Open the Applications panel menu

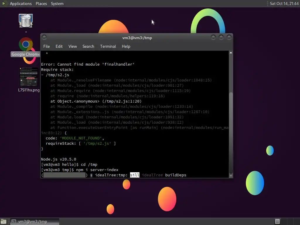pos(21,4)
